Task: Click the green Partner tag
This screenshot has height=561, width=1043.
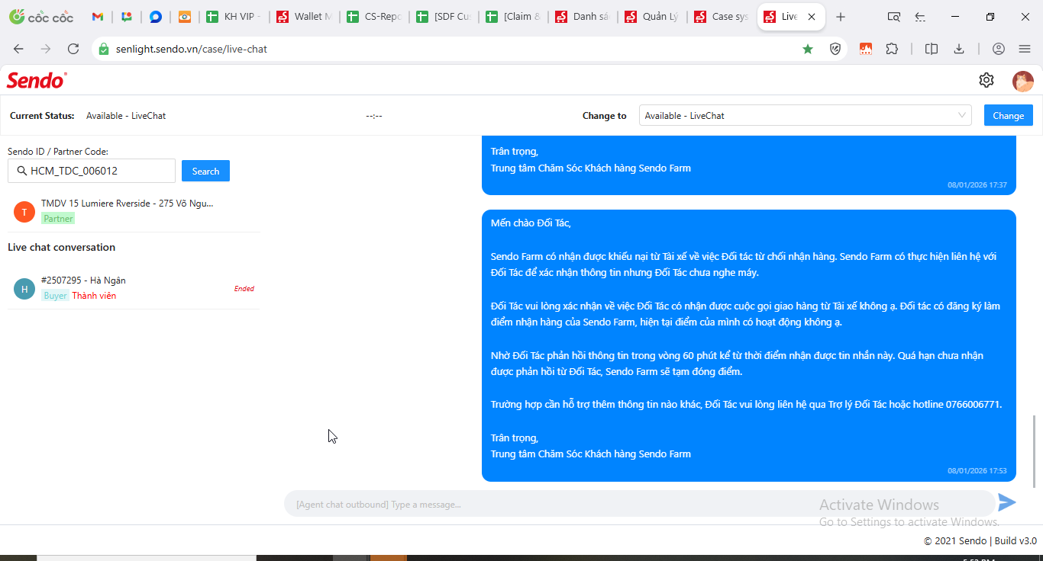Action: click(58, 219)
